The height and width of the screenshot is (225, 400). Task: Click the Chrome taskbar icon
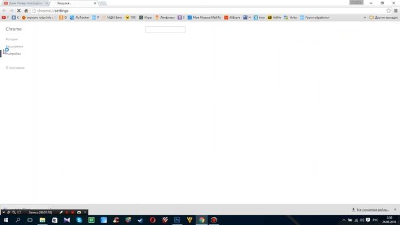point(201,220)
